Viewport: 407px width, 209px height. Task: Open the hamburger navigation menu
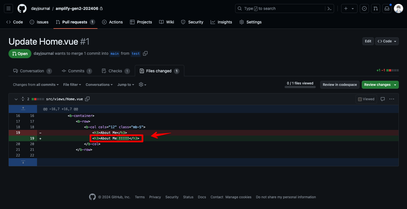point(8,8)
